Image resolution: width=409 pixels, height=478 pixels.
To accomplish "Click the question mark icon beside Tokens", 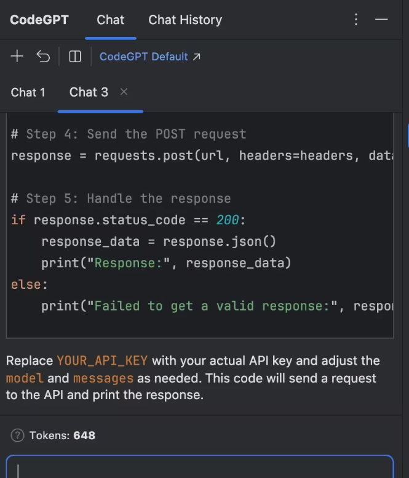I will click(x=17, y=435).
